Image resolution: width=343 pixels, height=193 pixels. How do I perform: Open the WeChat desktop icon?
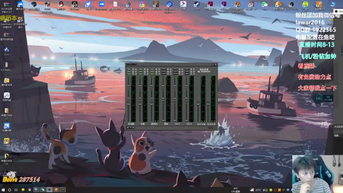point(265,4)
